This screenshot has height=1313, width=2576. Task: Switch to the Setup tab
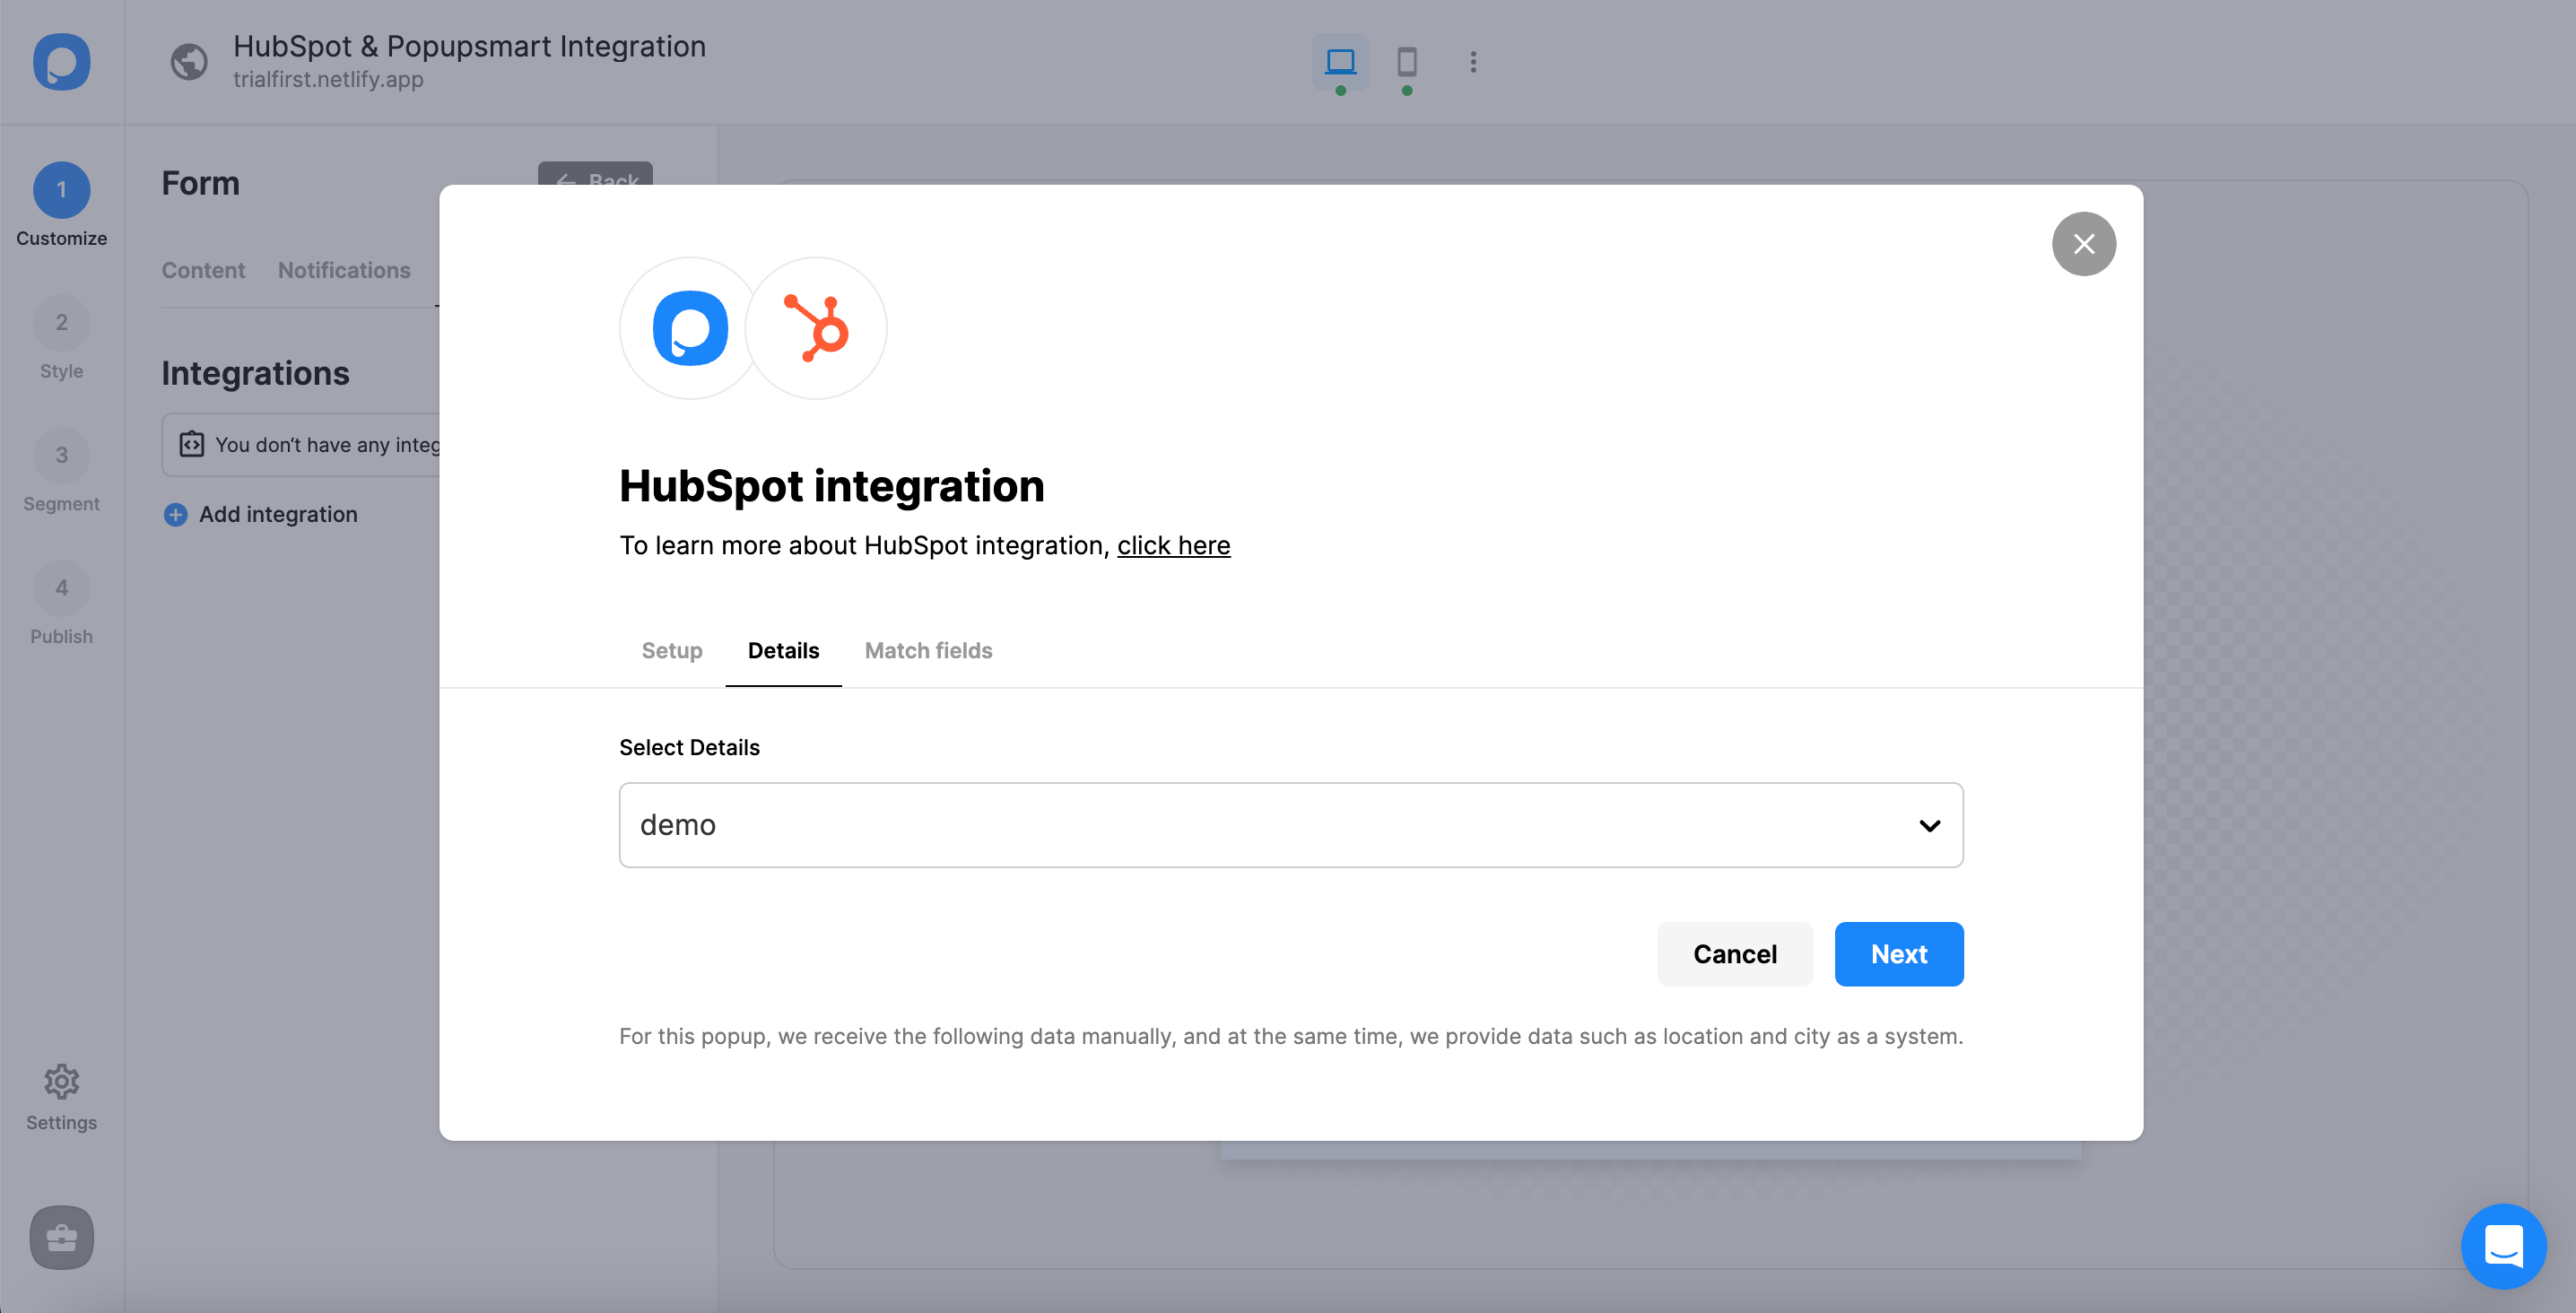pos(672,650)
